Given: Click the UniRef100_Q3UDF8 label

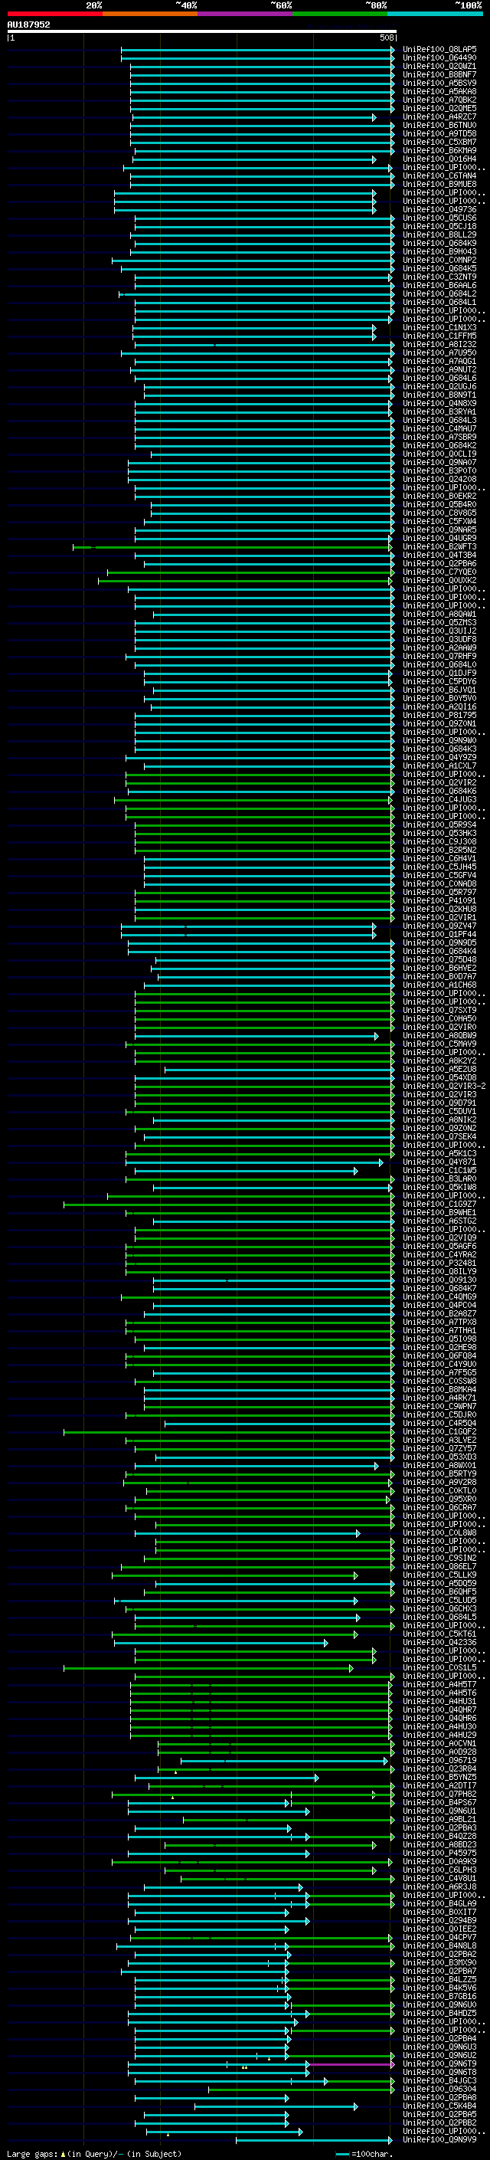Looking at the screenshot, I should 439,641.
